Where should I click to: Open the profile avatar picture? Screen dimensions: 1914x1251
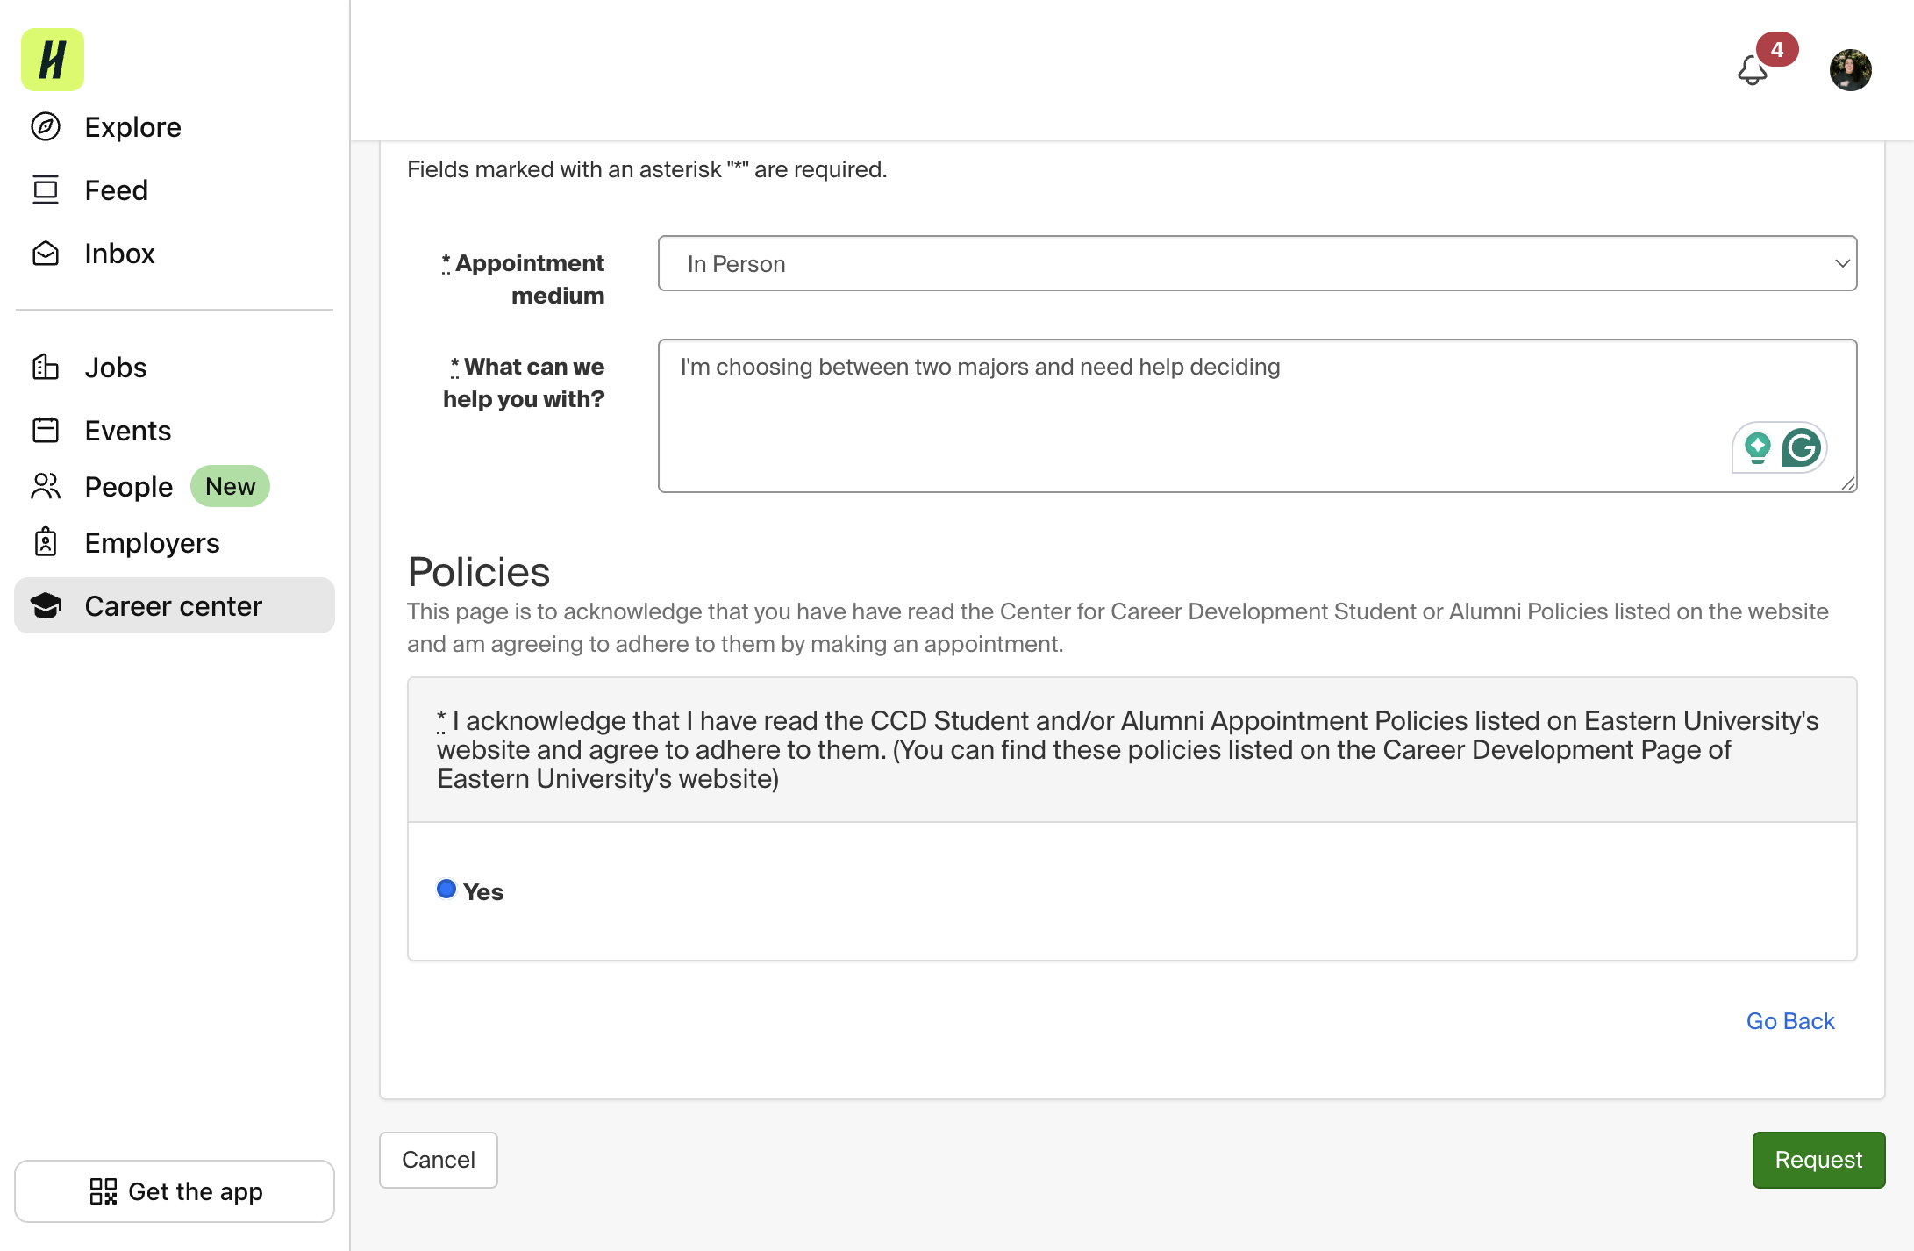pyautogui.click(x=1850, y=70)
